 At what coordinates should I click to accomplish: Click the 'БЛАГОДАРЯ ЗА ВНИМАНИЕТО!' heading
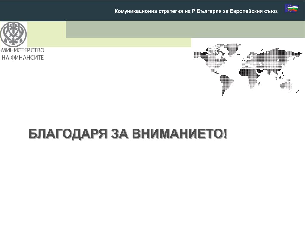[x=128, y=134]
